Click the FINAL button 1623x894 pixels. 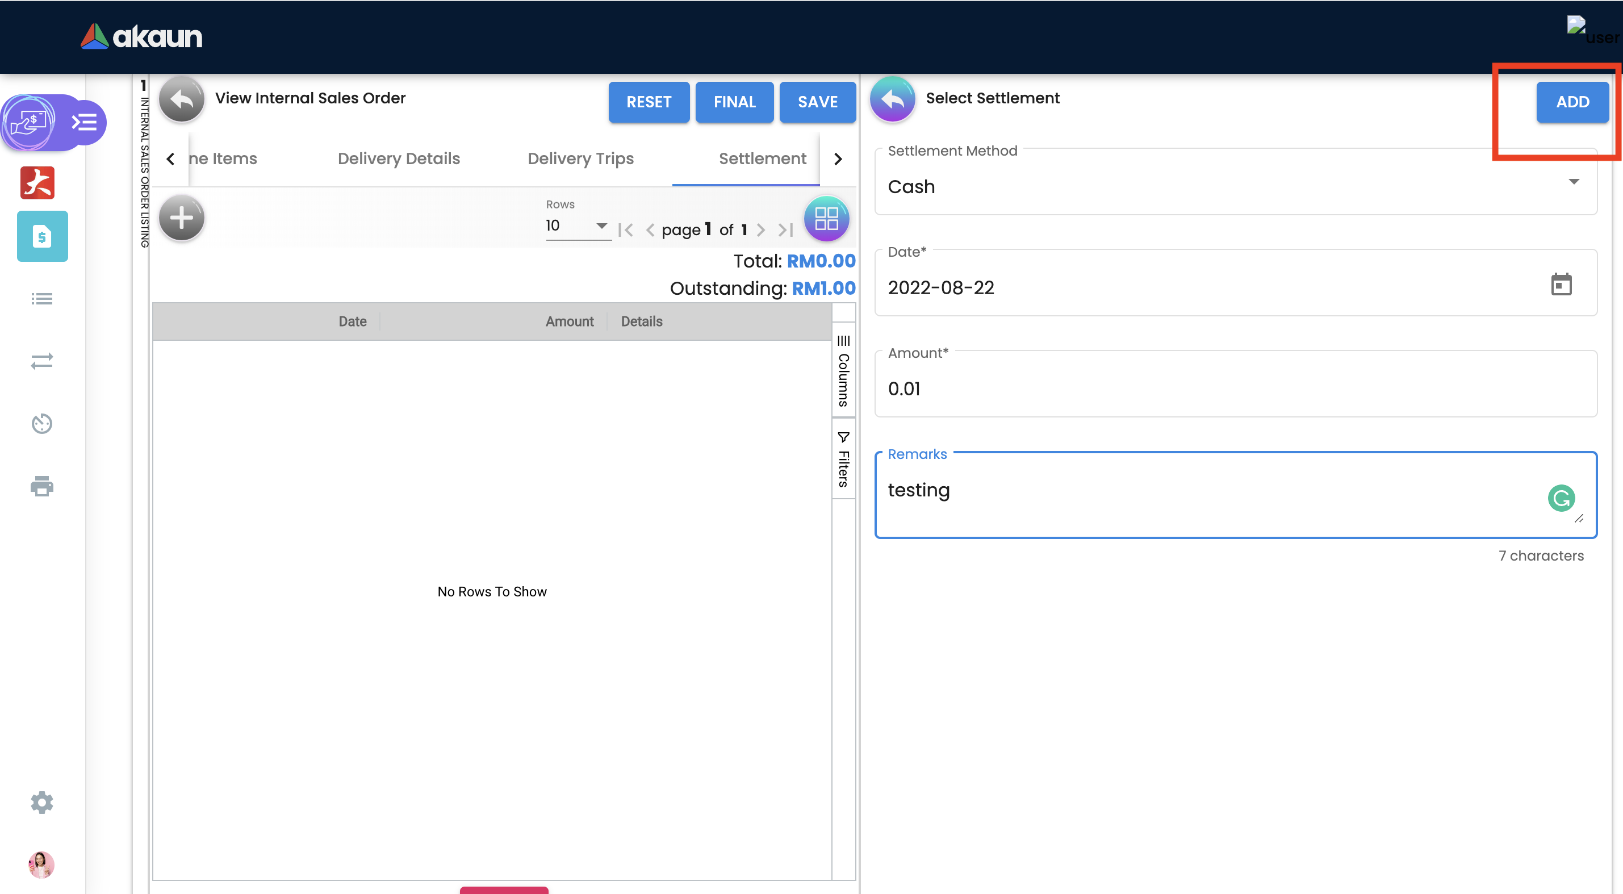click(x=734, y=102)
